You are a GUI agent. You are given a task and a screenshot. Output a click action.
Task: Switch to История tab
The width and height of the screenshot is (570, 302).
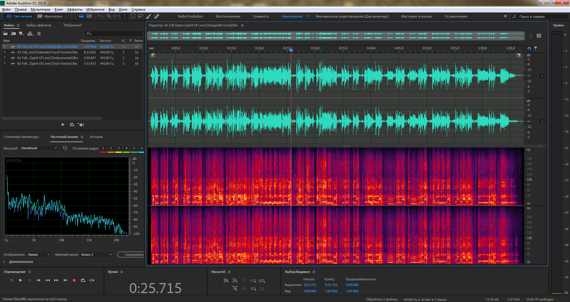96,137
